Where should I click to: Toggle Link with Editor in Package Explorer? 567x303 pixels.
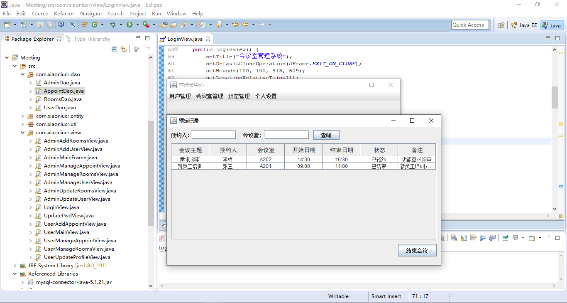[123, 49]
